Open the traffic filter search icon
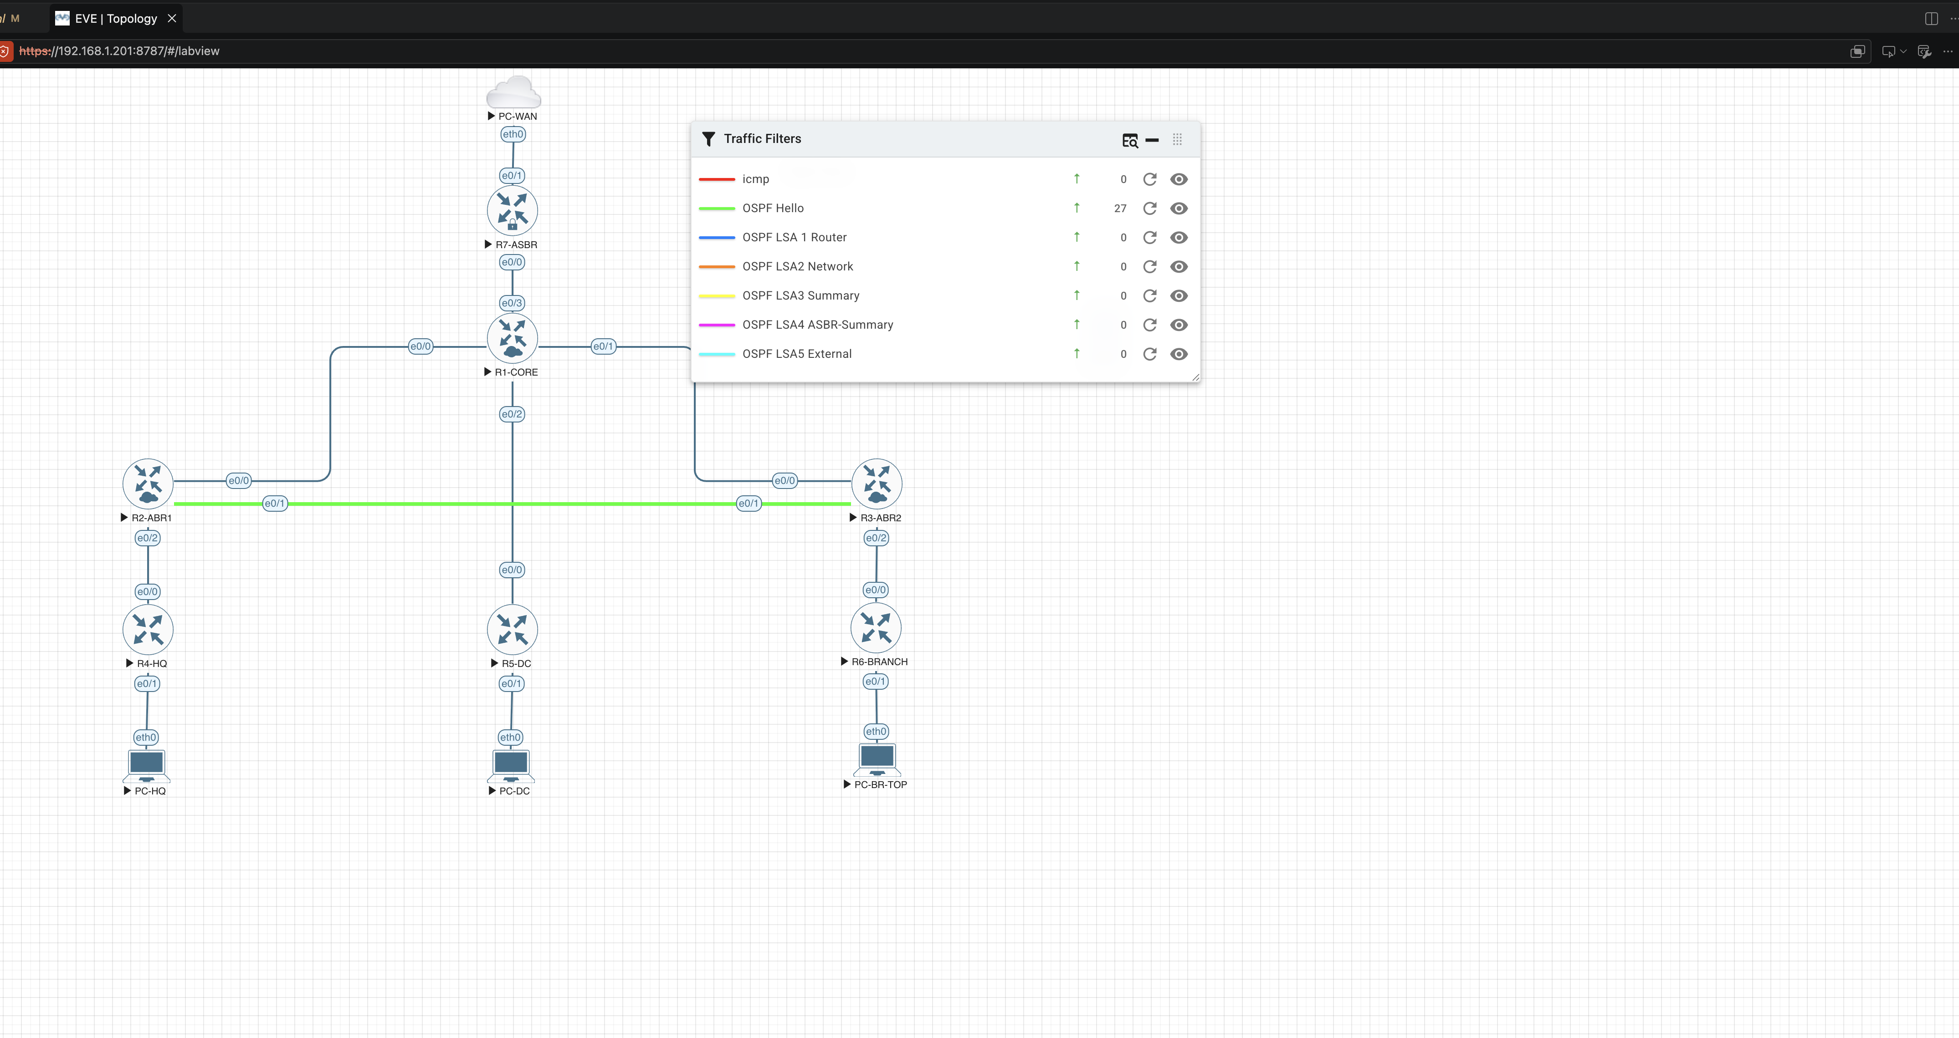 [1130, 140]
